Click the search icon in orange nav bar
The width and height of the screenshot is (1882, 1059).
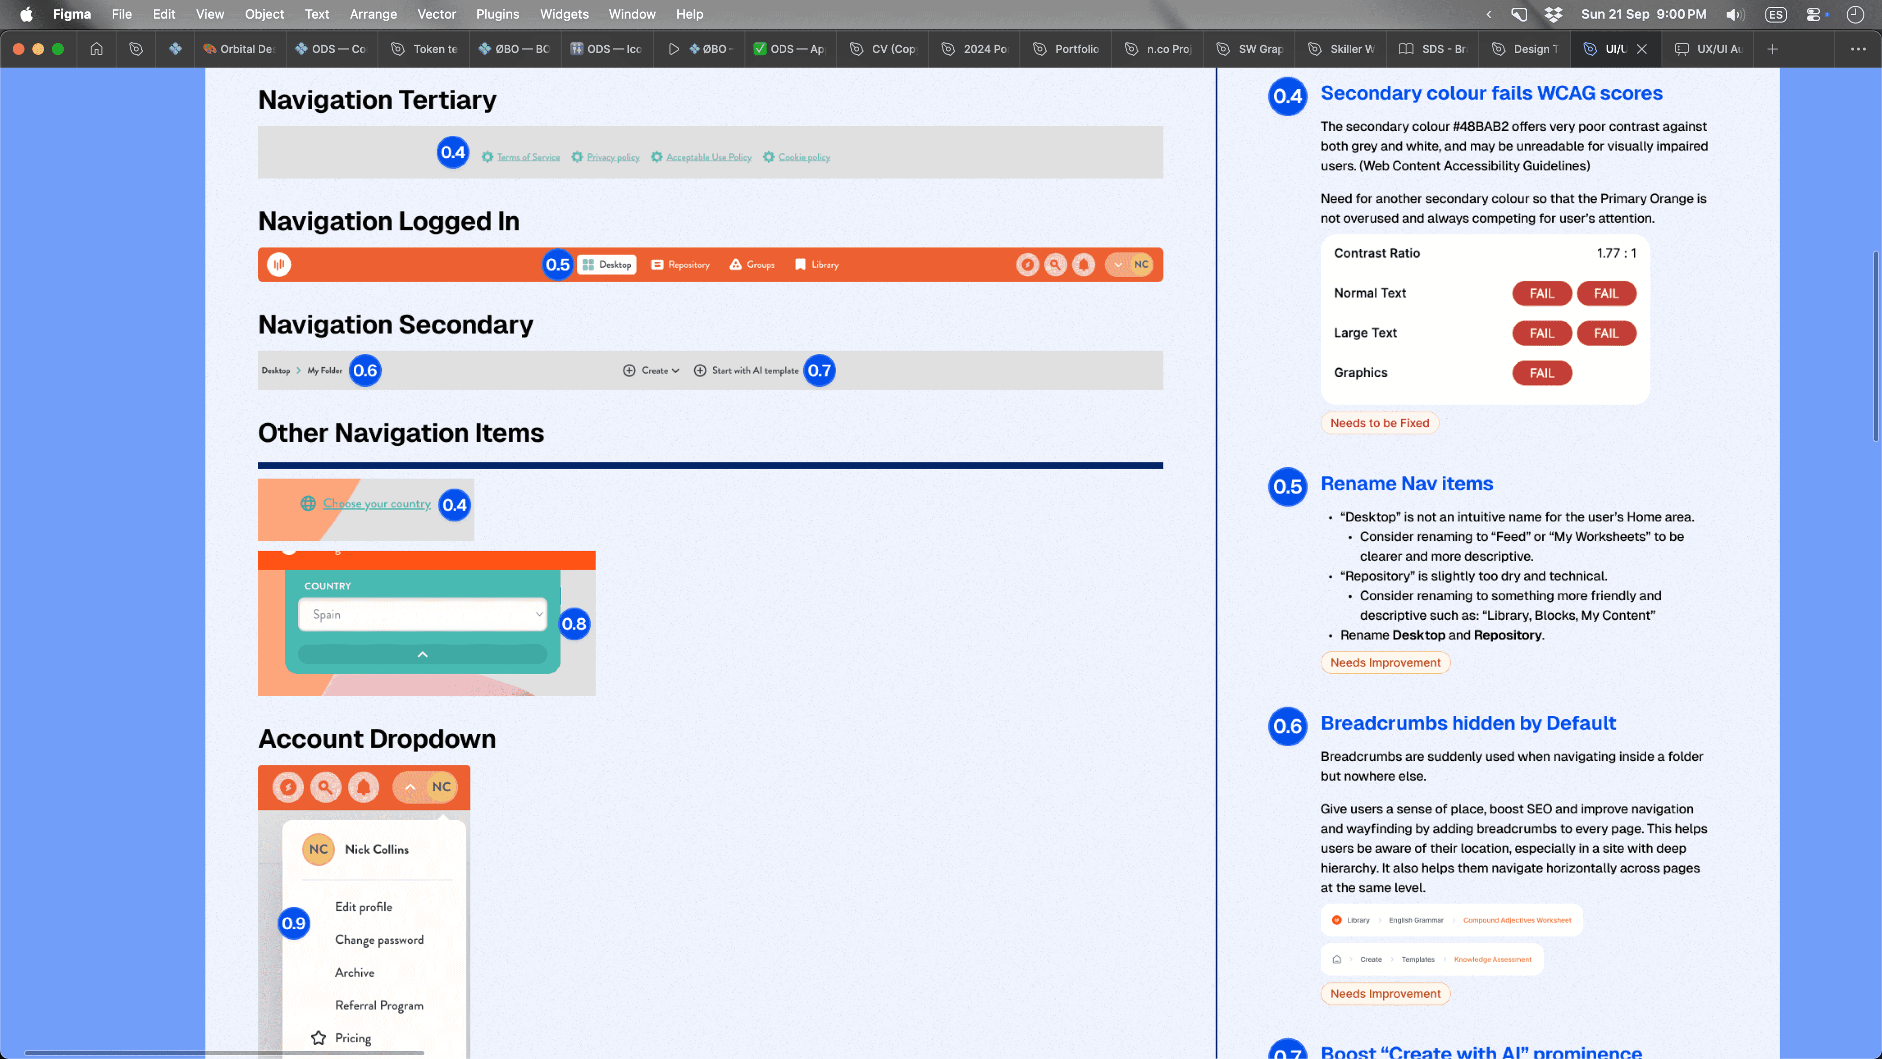point(1055,265)
